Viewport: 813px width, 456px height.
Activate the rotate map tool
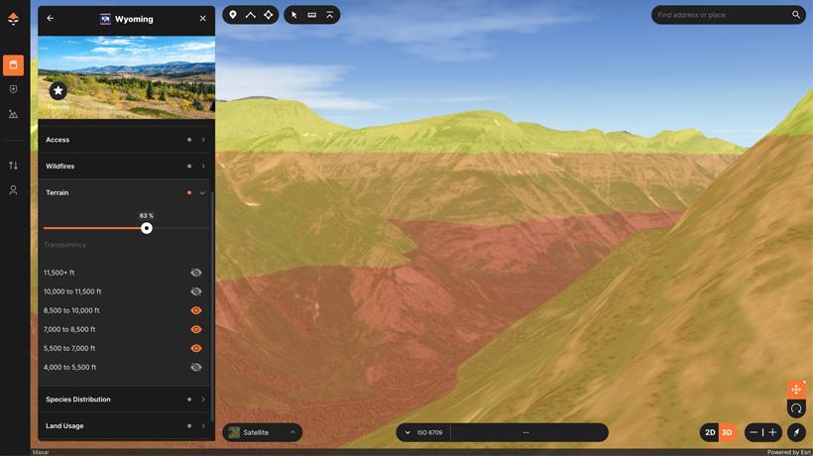(796, 408)
